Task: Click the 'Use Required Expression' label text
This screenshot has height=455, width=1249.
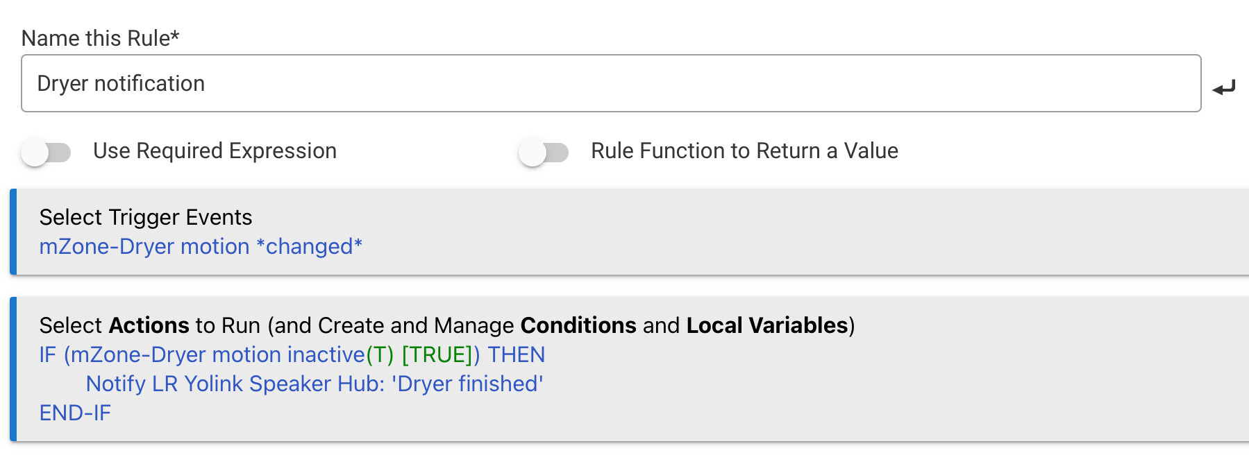Action: [x=215, y=151]
